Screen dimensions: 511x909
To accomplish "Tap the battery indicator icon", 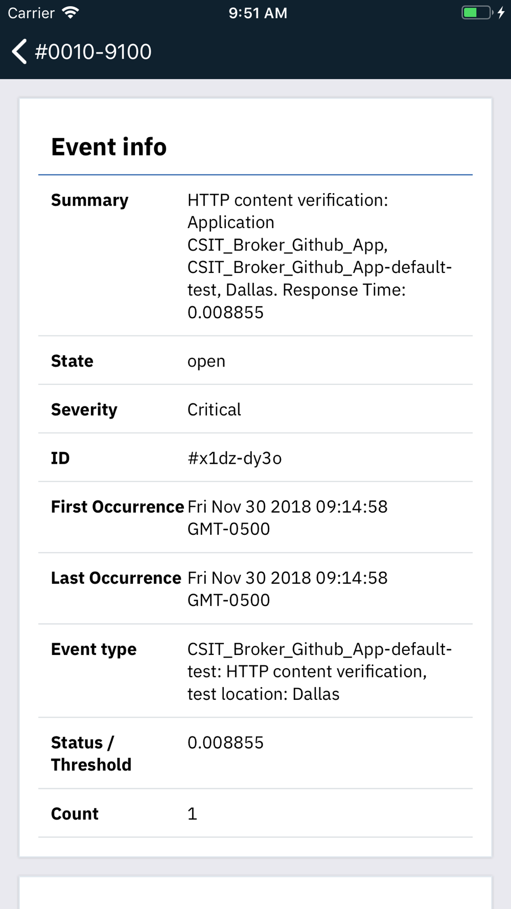I will pos(476,13).
